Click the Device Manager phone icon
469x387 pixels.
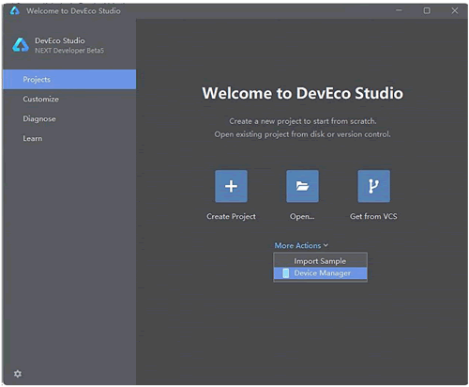click(285, 273)
